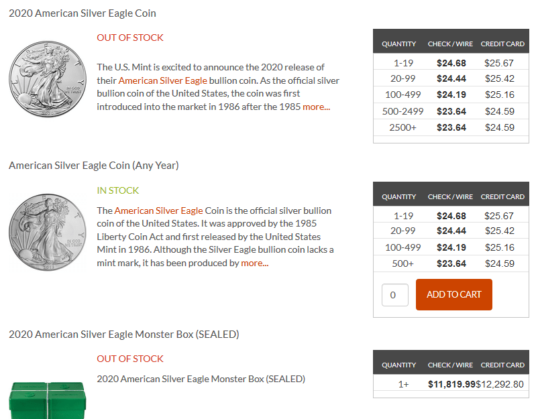The image size is (538, 419).
Task: Expand the first product description via more...
Action: [x=317, y=107]
